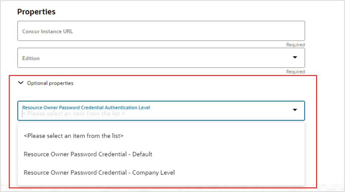Screen dimensions: 345x192
Task: Click the Required hint below Concur Instance URL
Action: tap(295, 45)
